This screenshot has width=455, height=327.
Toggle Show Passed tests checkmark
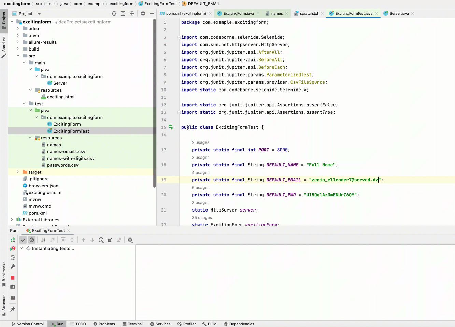[23, 240]
